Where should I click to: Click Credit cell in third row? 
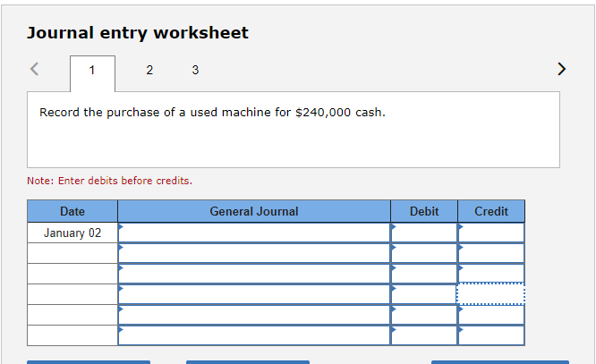tap(491, 274)
